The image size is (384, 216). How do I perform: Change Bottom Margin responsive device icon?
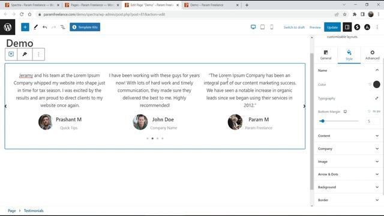345,112
